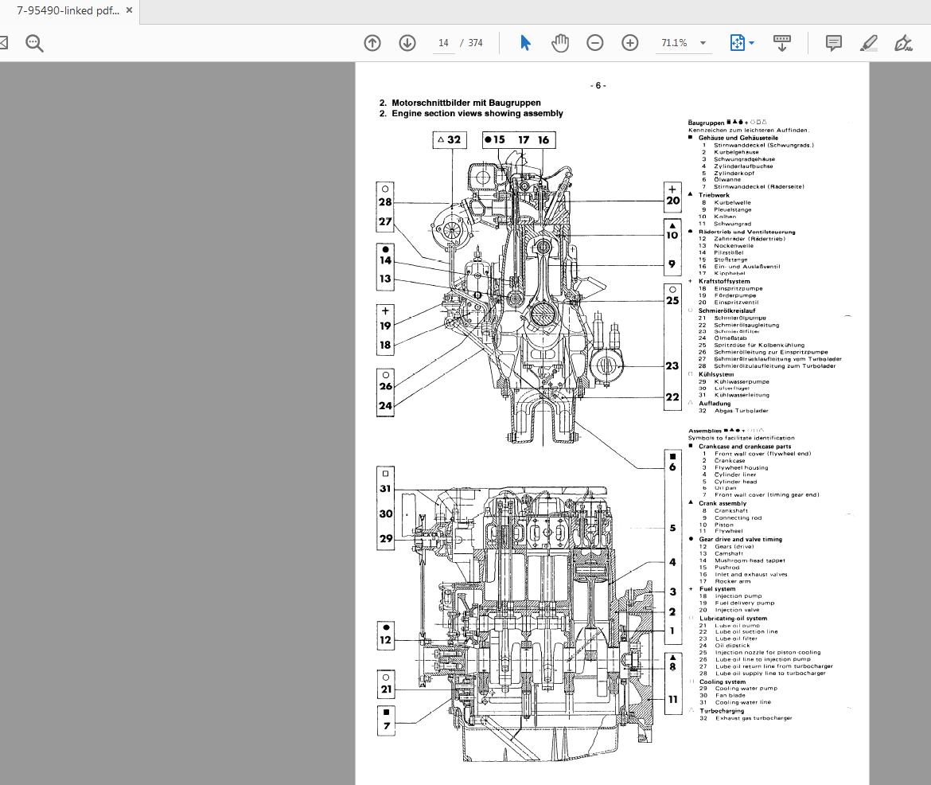Screen dimensions: 931x785
Task: Activate the Find/Search tool
Action: coord(33,43)
